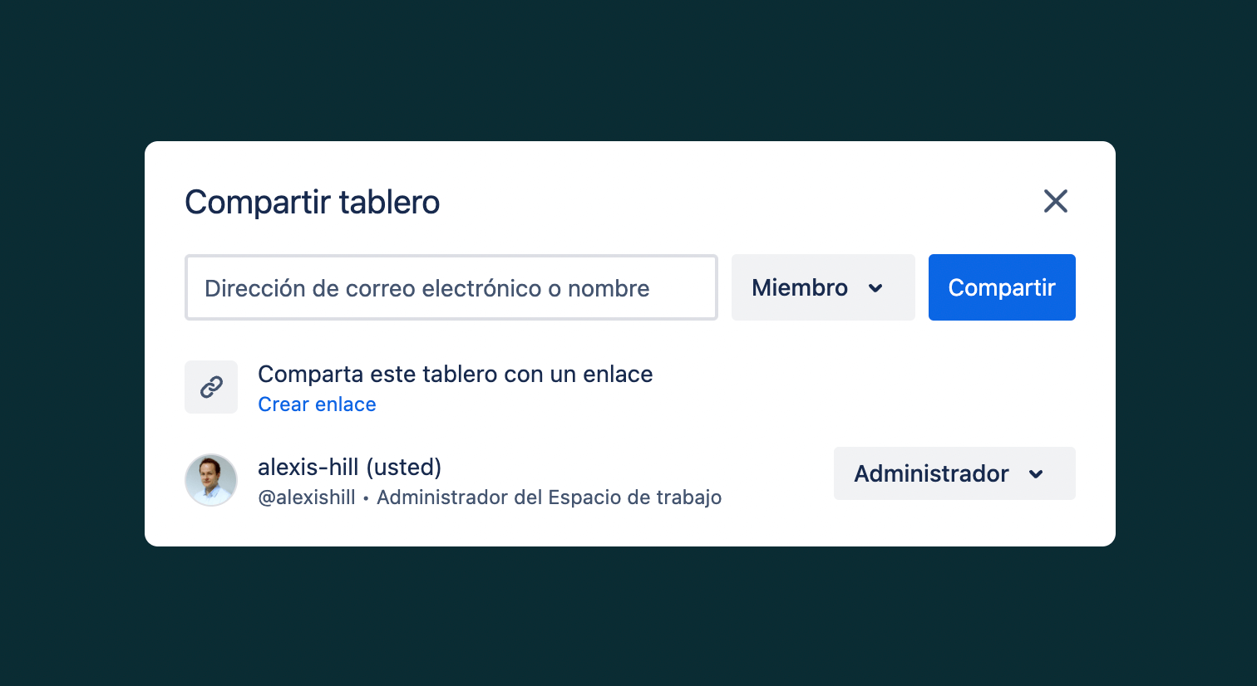Open the Miembro role dropdown
1257x686 pixels.
pyautogui.click(x=822, y=287)
